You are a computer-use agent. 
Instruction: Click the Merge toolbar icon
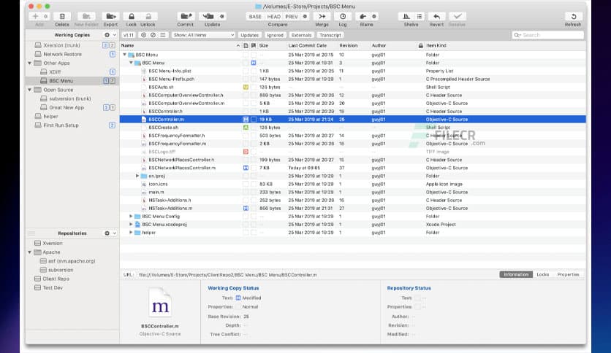[322, 16]
